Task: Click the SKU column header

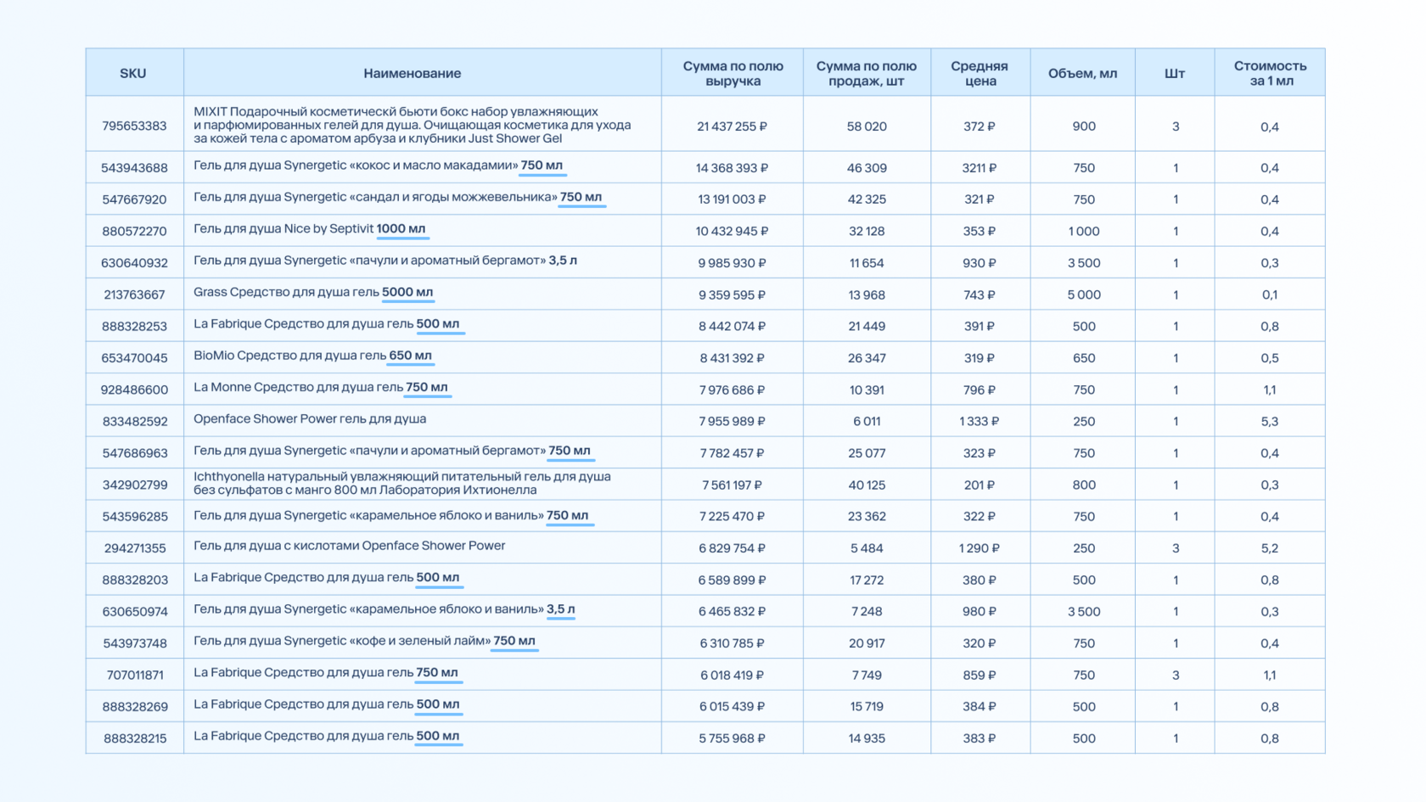Action: coord(133,73)
